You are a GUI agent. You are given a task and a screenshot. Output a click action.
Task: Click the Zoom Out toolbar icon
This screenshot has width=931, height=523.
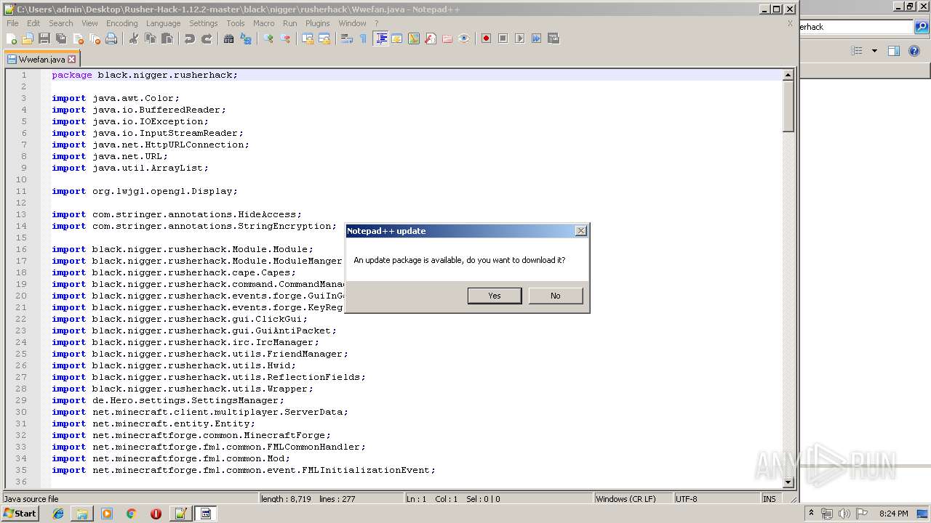coord(285,38)
